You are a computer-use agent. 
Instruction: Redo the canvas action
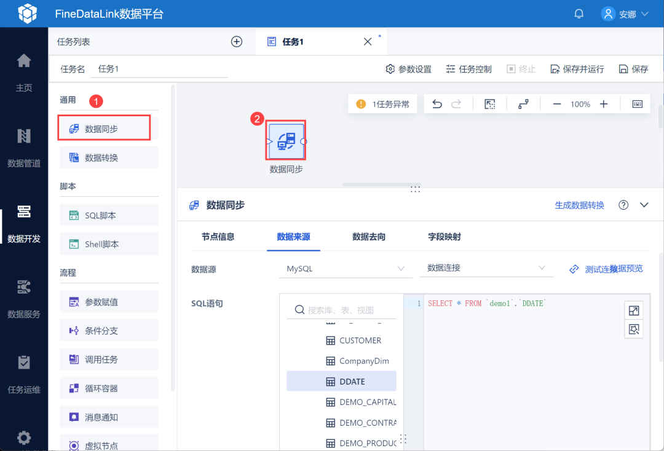pos(456,104)
